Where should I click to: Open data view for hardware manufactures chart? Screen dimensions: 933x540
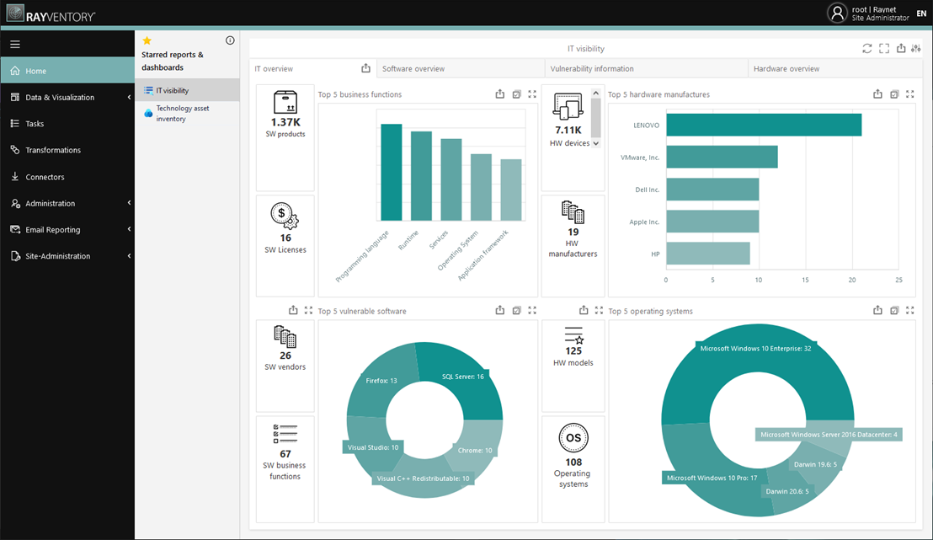tap(894, 94)
